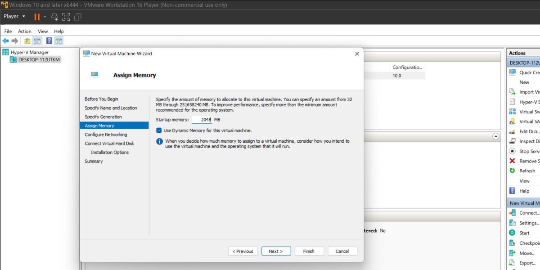The image size is (540, 270).
Task: Click the Startup memory input field
Action: pyautogui.click(x=202, y=120)
